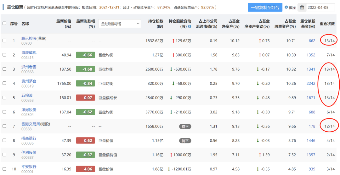Click 巨盘偏成长 style in 五粮液 row
The height and width of the screenshot is (175, 340).
[x=108, y=98]
